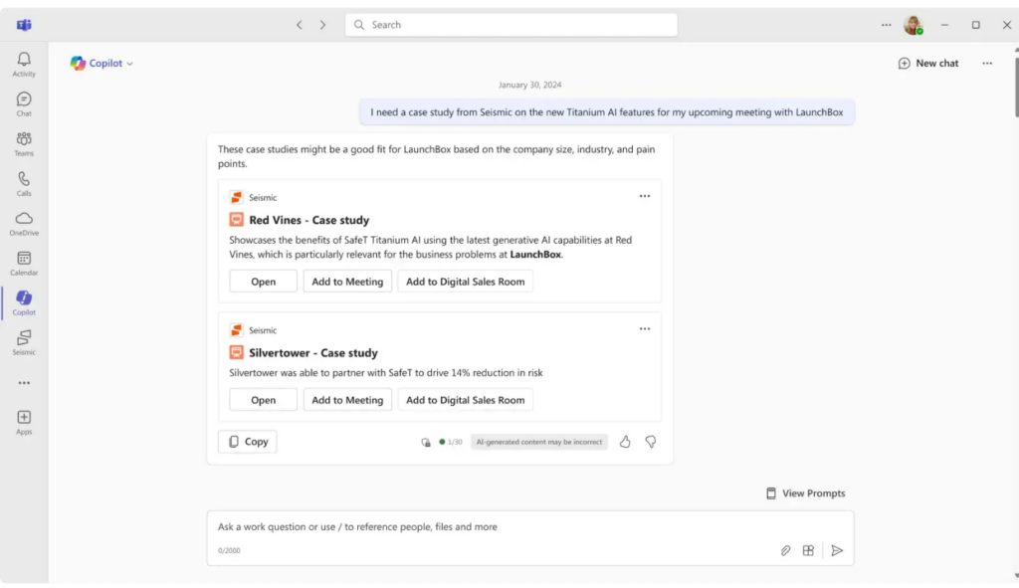Open the Seismic app in sidebar
Image resolution: width=1019 pixels, height=588 pixels.
click(24, 343)
